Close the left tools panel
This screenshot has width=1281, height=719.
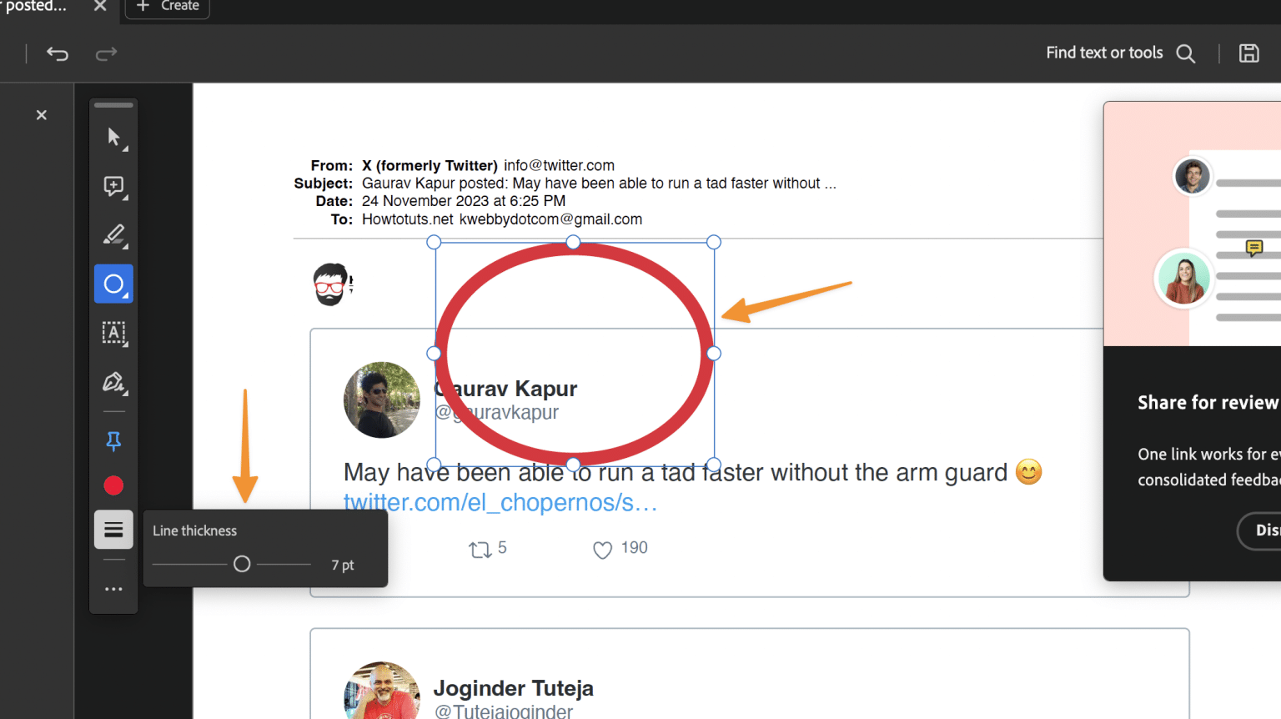(42, 115)
